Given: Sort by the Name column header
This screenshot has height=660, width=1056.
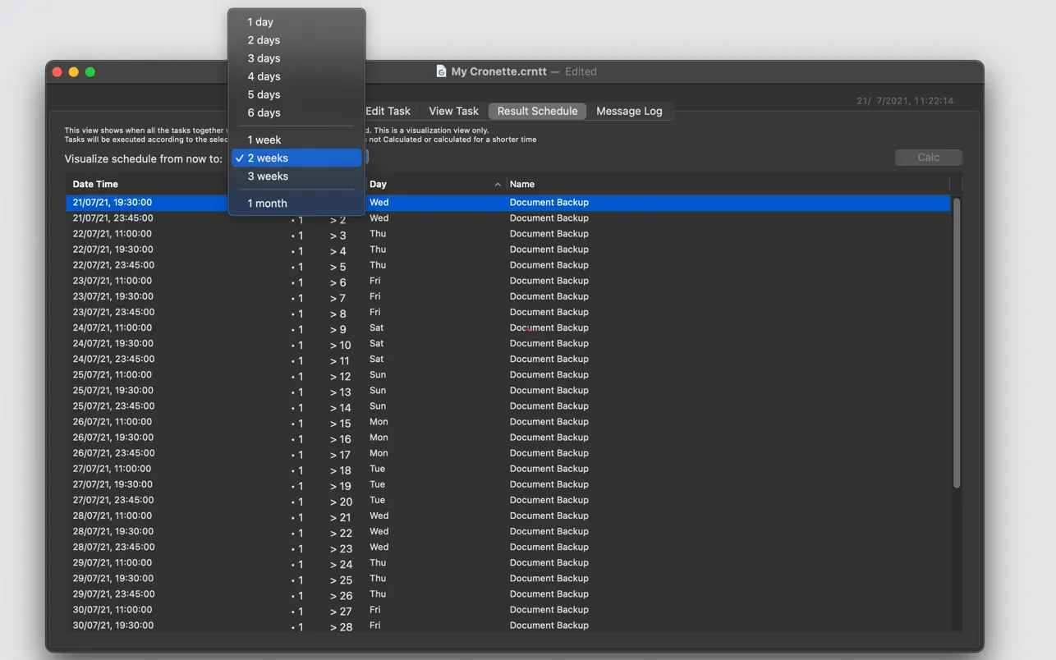Looking at the screenshot, I should (522, 184).
